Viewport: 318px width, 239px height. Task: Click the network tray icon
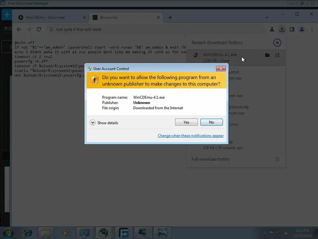click(x=279, y=233)
